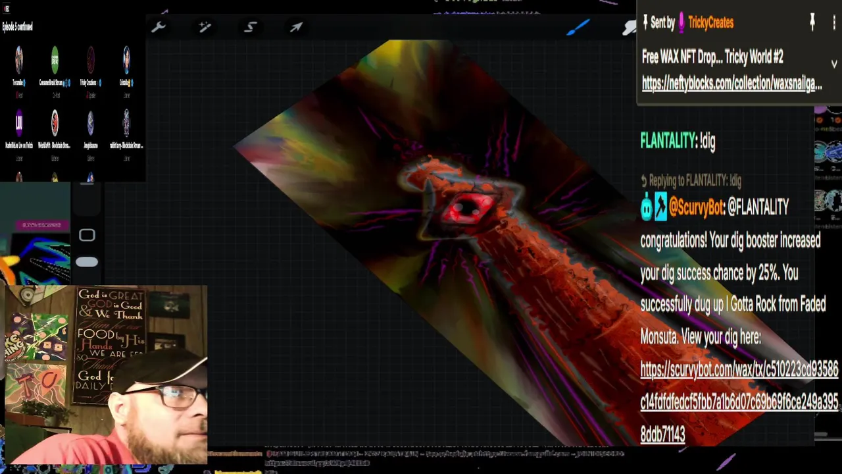This screenshot has width=842, height=474.
Task: Click the pin icon beside 'Sent by'
Action: pyautogui.click(x=645, y=22)
